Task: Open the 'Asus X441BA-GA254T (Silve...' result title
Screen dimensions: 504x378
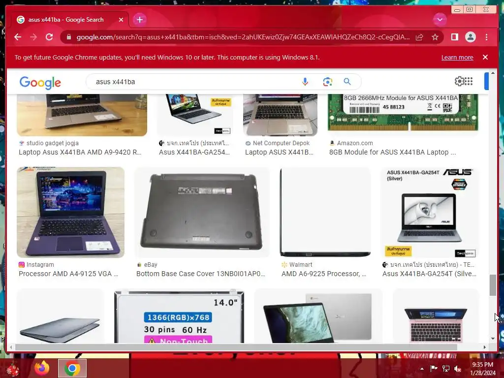Action: (x=429, y=274)
